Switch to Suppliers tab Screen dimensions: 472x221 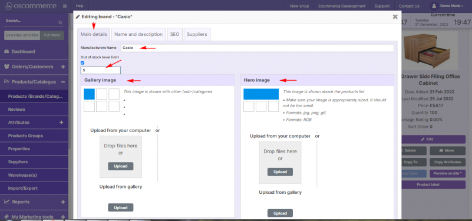tap(197, 34)
